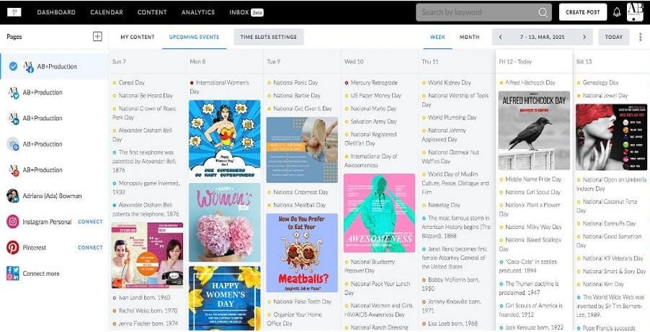Go to next week arrow
The height and width of the screenshot is (332, 650).
[x=584, y=37]
